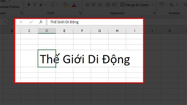Click fill handle of selected cell
Viewport: 187px width, 105px height.
(x=56, y=67)
